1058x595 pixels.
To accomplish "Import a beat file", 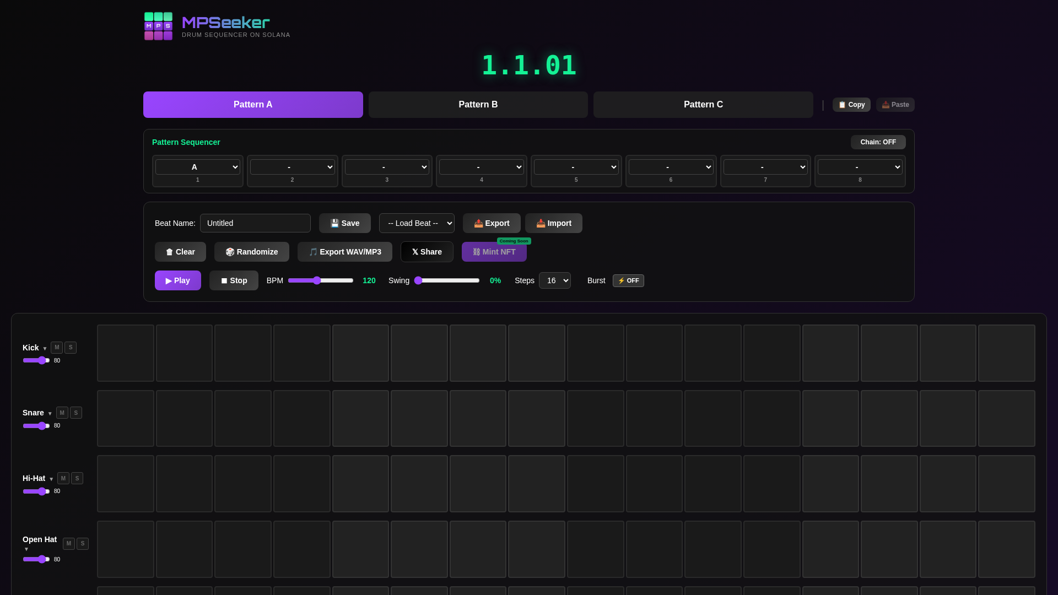I will tap(554, 223).
